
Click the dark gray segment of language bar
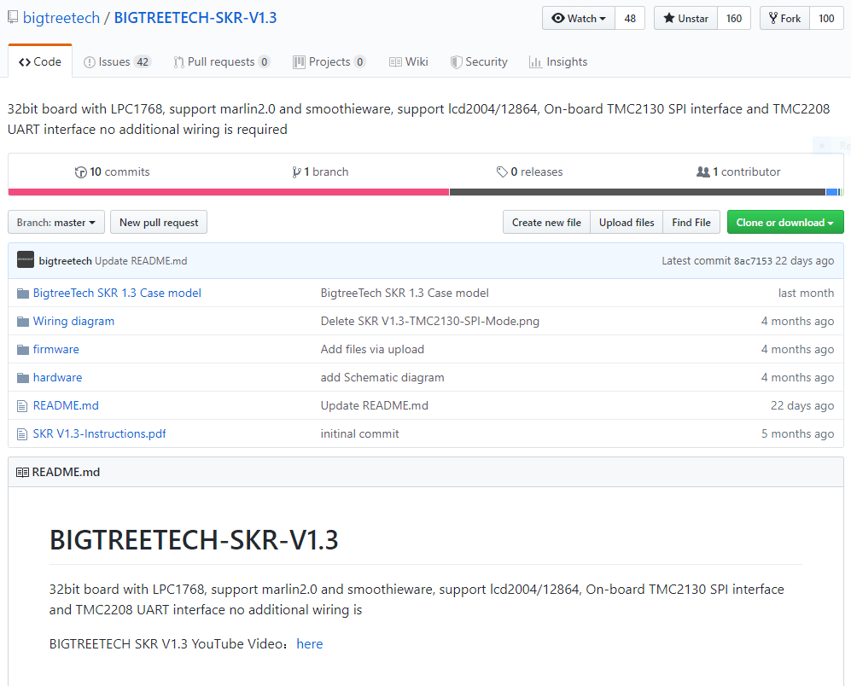(x=638, y=192)
